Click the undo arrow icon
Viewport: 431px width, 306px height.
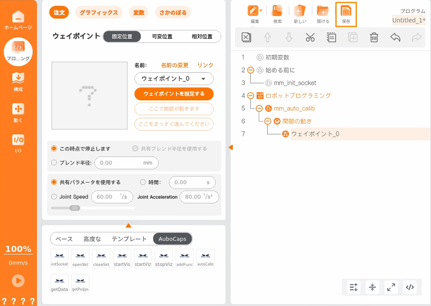[x=395, y=38]
